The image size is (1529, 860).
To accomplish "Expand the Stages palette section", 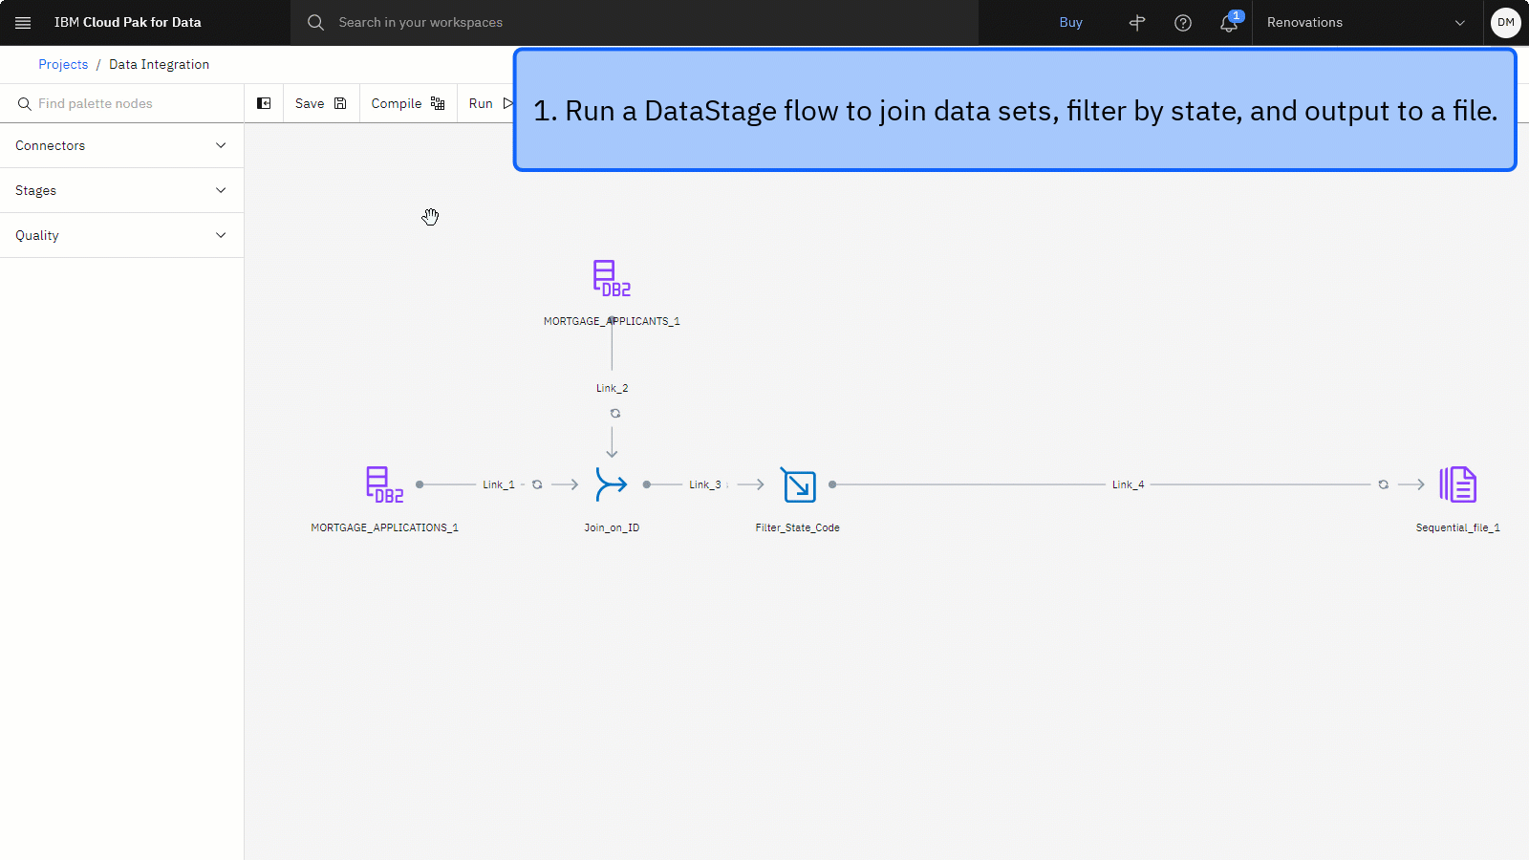I will (121, 190).
